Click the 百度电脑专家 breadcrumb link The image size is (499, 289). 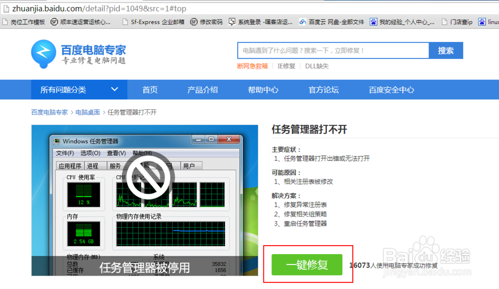click(49, 112)
